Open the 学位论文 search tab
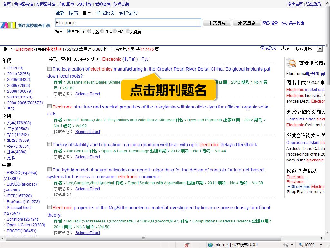This screenshot has height=248, width=330. point(106,13)
